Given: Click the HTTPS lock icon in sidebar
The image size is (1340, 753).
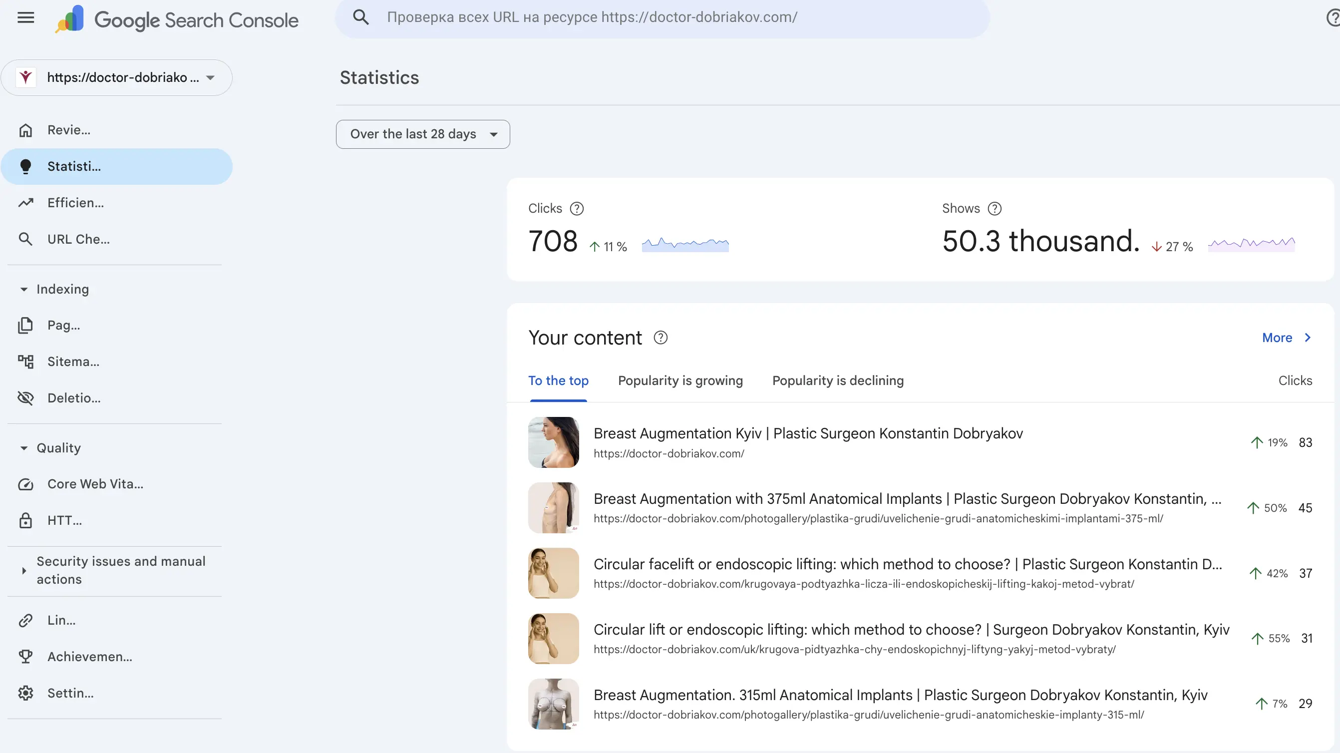Looking at the screenshot, I should click(x=25, y=520).
